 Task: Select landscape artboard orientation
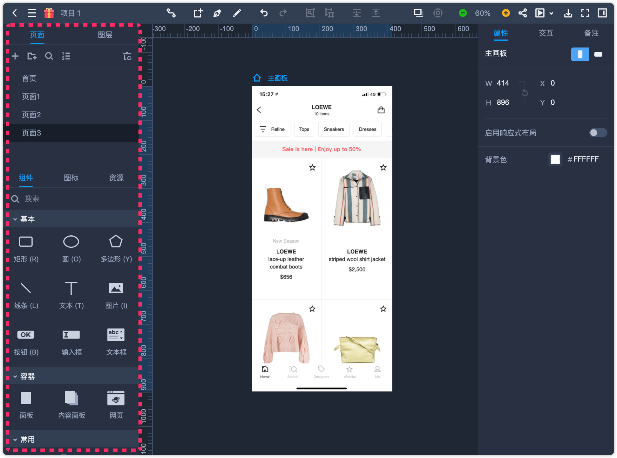pos(598,54)
